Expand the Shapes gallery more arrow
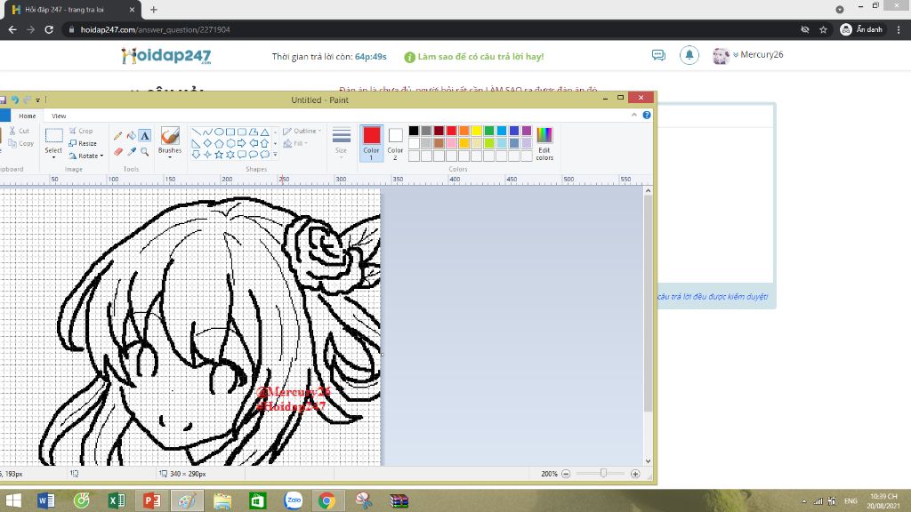The image size is (911, 512). [276, 155]
